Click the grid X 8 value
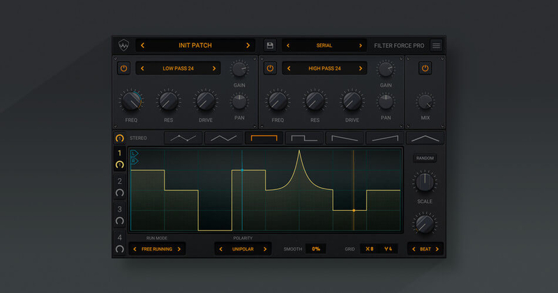 click(x=370, y=249)
